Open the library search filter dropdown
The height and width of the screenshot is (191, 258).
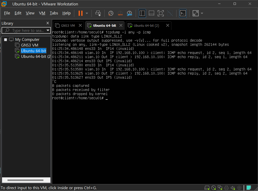tap(48, 30)
